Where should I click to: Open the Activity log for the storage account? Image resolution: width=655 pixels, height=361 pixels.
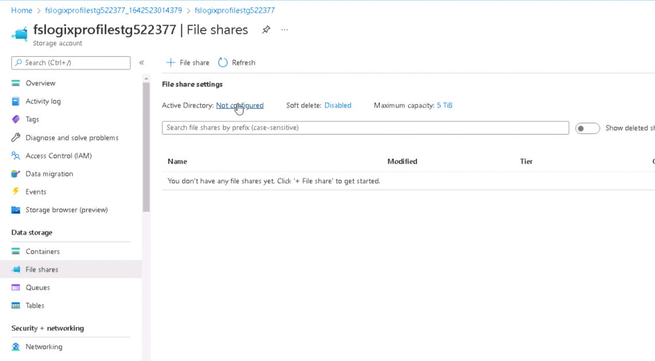pyautogui.click(x=44, y=101)
